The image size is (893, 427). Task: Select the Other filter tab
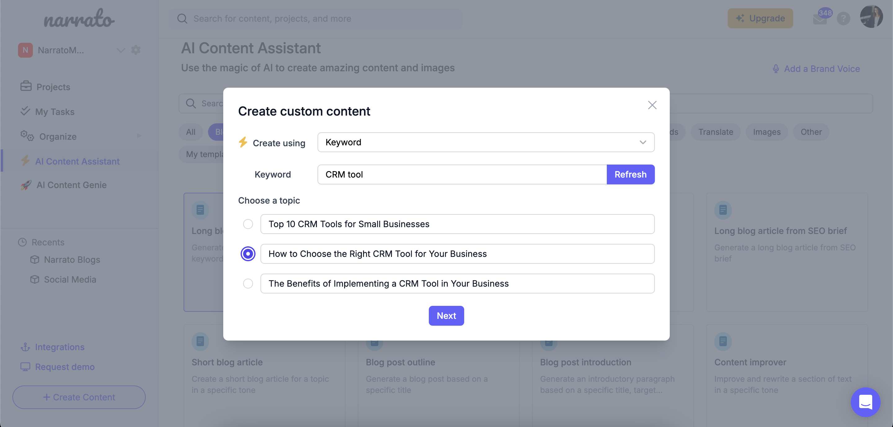pos(811,132)
